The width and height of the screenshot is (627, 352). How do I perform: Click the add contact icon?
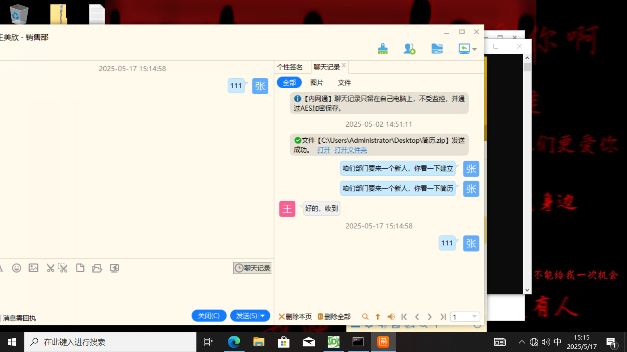coord(409,49)
